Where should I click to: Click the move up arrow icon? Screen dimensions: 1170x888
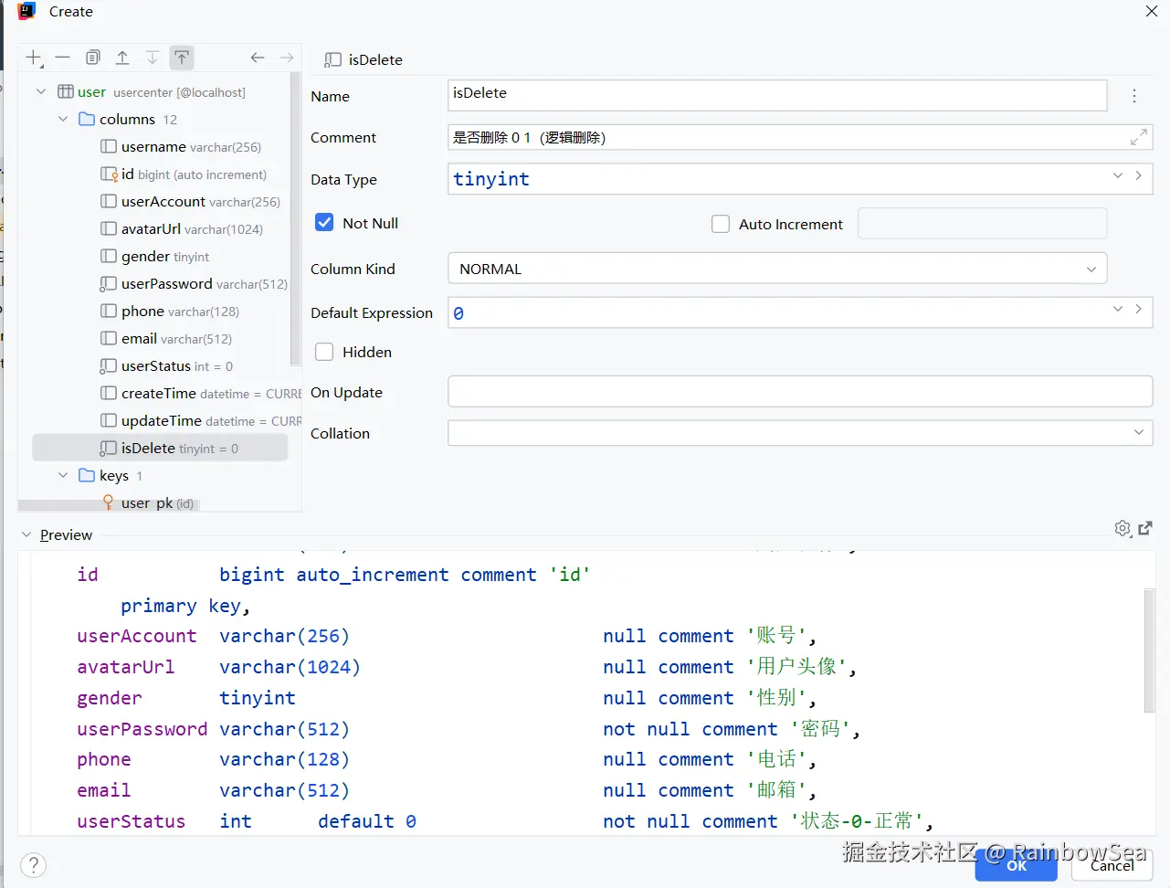coord(122,58)
